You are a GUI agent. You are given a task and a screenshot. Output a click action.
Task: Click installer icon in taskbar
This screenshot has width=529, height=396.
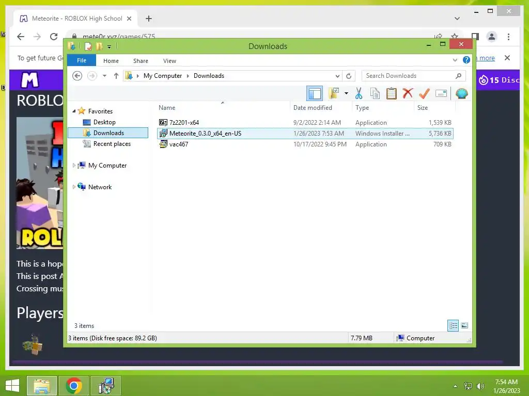[x=106, y=386]
